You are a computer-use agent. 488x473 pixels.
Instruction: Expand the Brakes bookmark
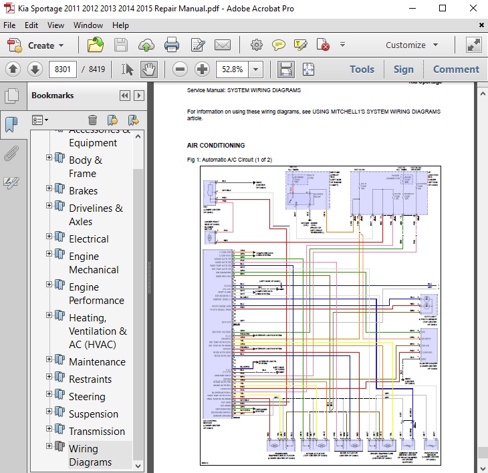49,188
